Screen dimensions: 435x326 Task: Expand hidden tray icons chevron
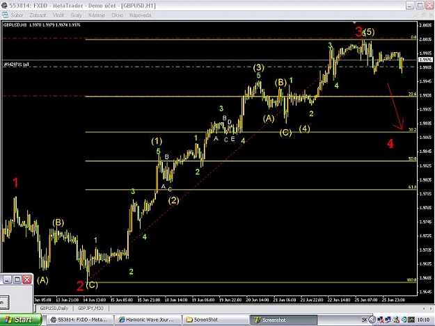click(372, 320)
